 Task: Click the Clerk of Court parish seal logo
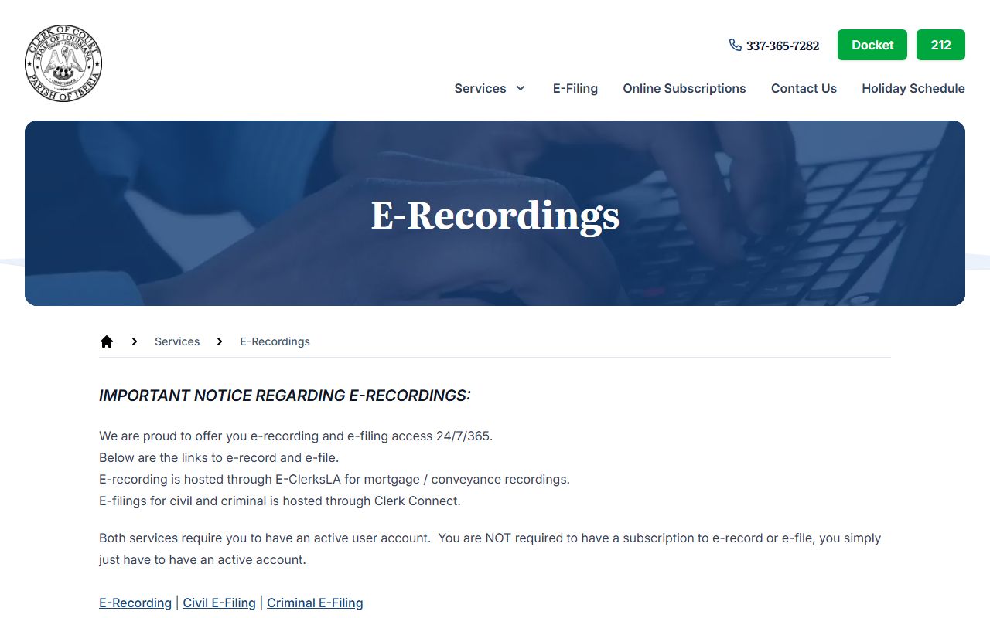(63, 63)
